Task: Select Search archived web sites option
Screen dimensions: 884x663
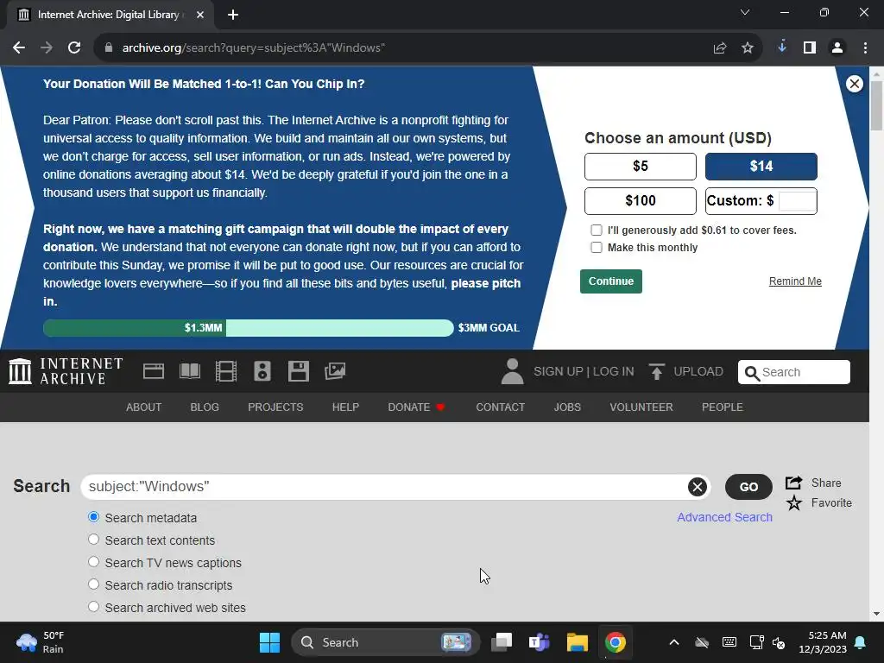Action: [93, 607]
